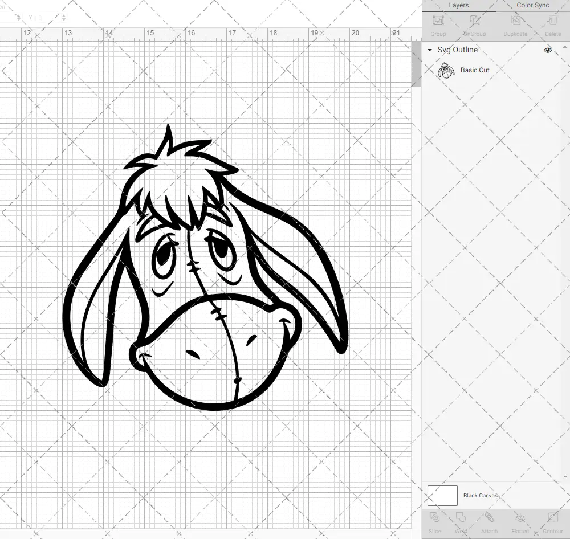Viewport: 570px width, 539px height.
Task: Click the Y position stepper arrows
Action: click(64, 17)
